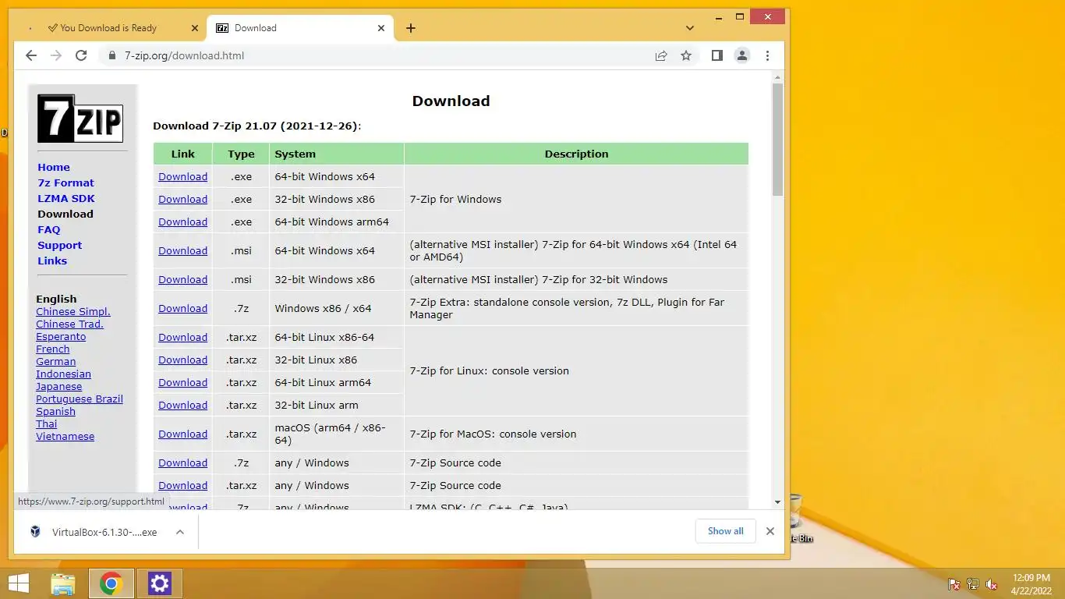Reload the 7-zip download page
The height and width of the screenshot is (599, 1065).
[81, 55]
